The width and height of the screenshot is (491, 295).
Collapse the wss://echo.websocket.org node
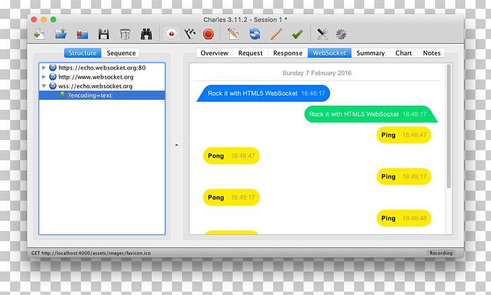44,86
